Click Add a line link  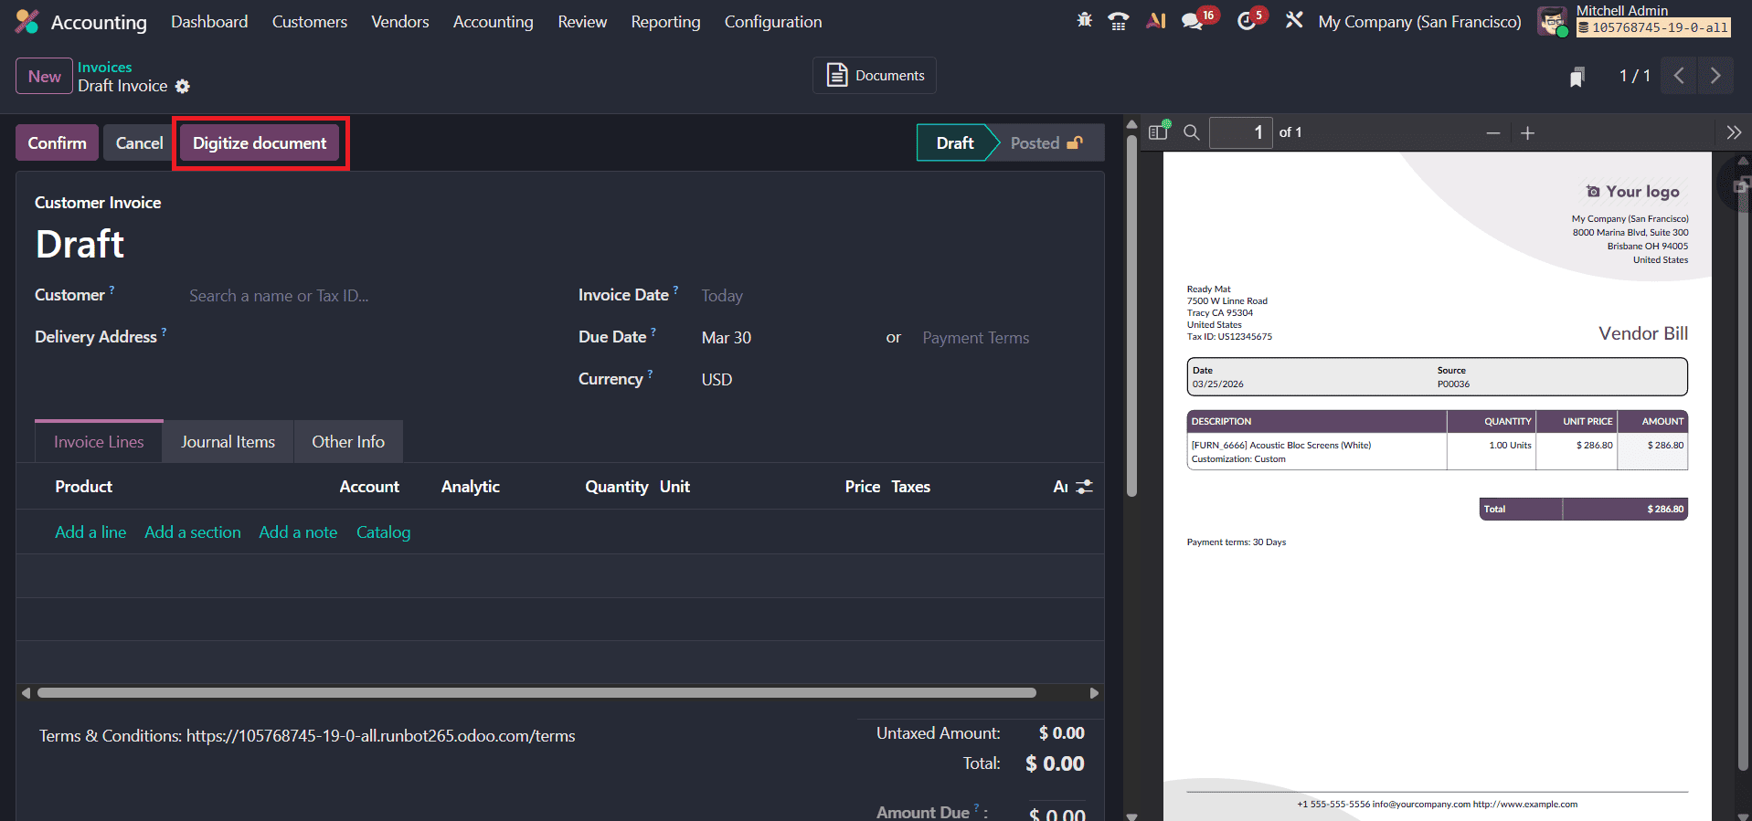coord(90,532)
